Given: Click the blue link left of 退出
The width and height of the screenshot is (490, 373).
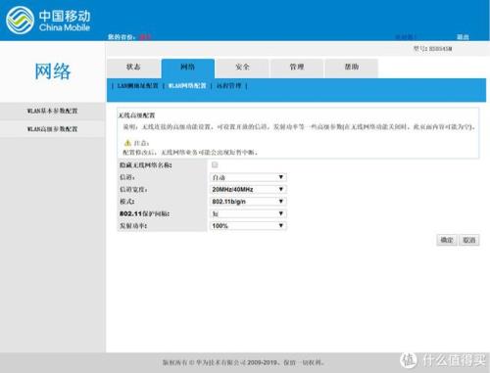Looking at the screenshot, I should click(x=405, y=37).
